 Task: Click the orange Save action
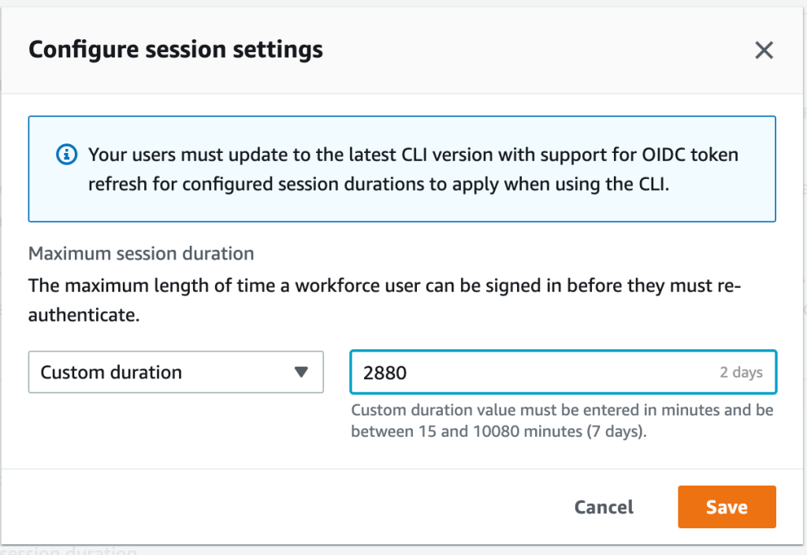coord(726,507)
